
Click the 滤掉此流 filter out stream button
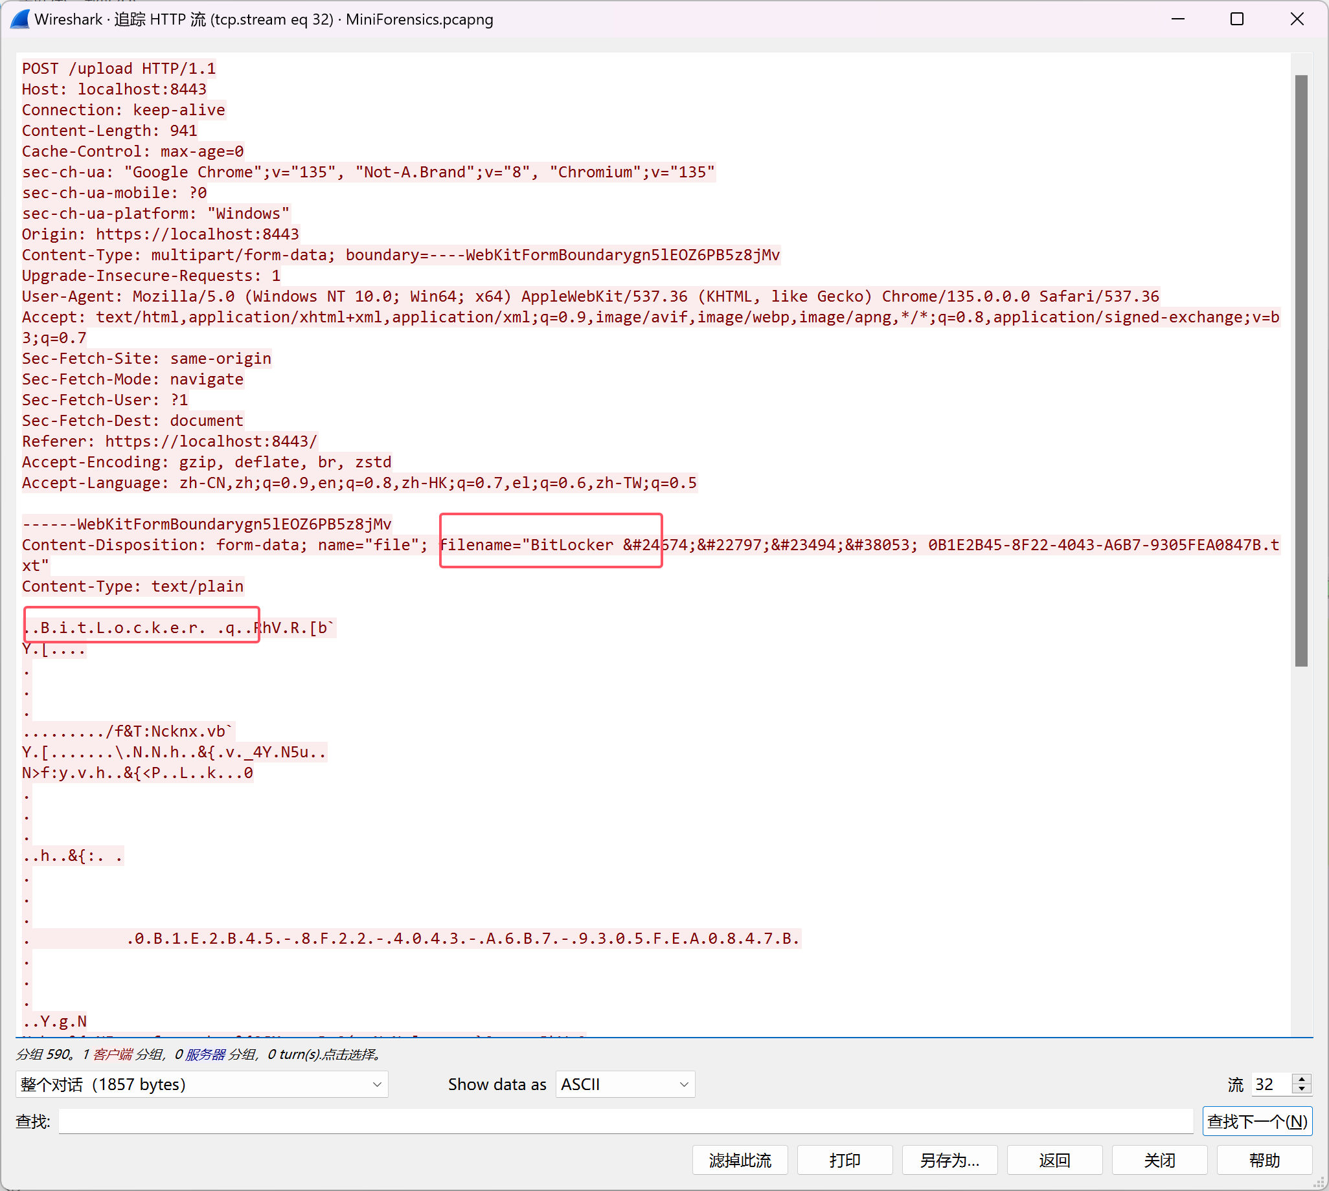tap(740, 1160)
